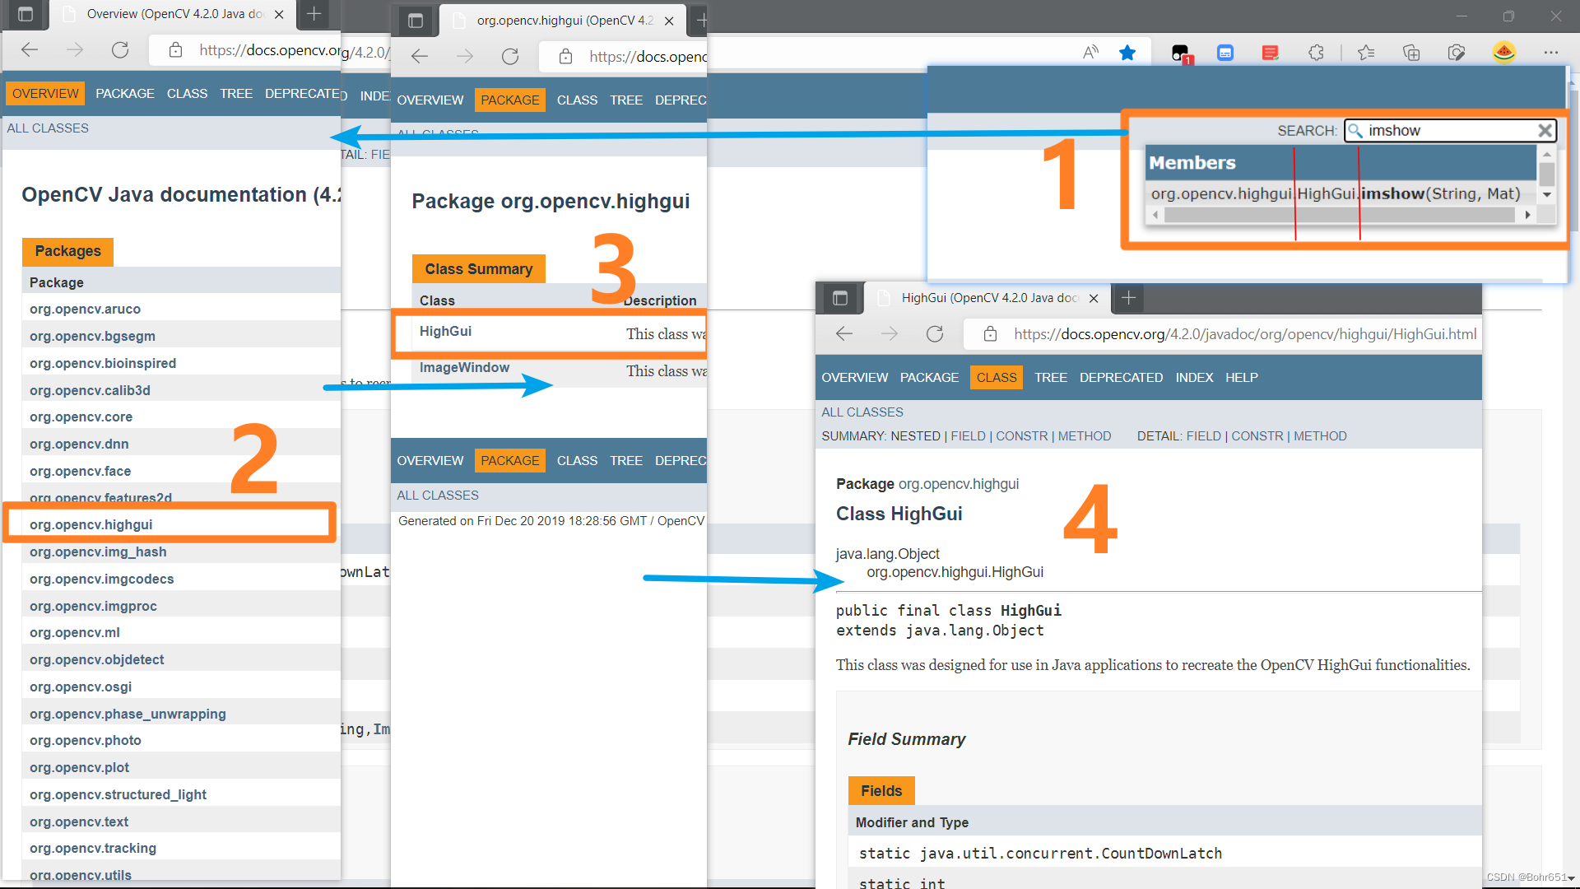
Task: Click the search results vertical scrollbar thumb
Action: point(1546,174)
